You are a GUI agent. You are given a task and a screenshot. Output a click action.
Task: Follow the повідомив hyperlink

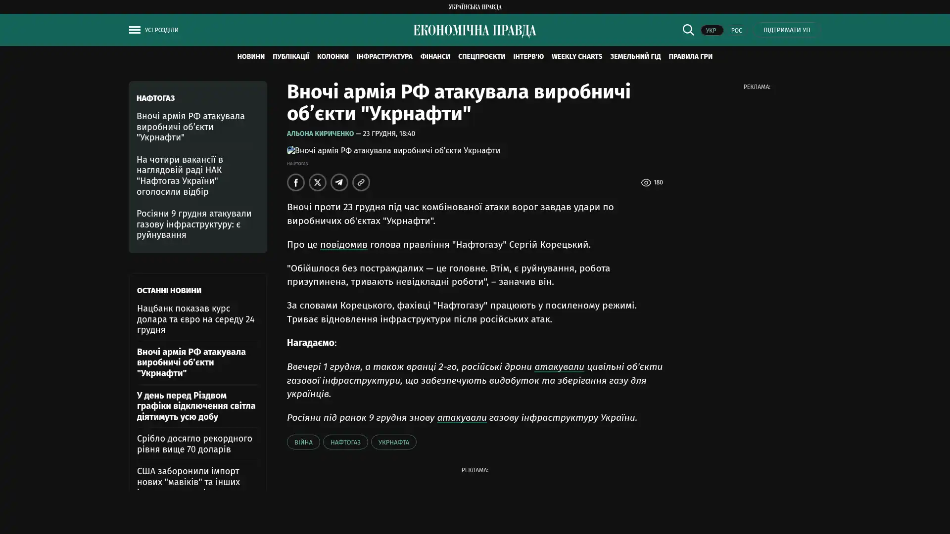[343, 245]
